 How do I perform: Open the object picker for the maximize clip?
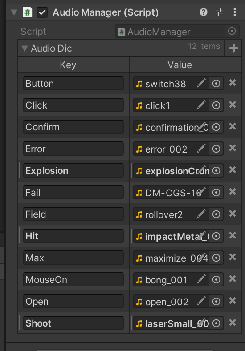pyautogui.click(x=216, y=258)
